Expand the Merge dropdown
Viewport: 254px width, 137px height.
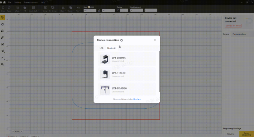(70, 9)
